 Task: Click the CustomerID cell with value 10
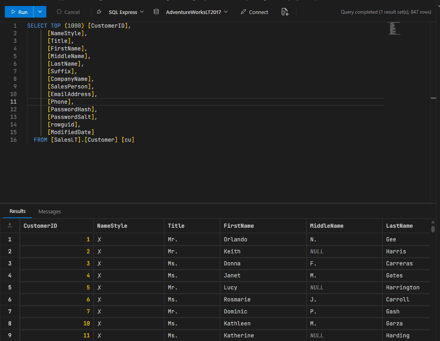[x=57, y=323]
